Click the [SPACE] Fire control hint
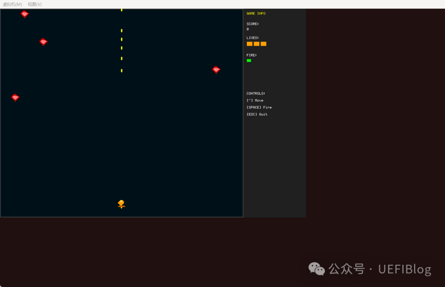 click(x=259, y=107)
